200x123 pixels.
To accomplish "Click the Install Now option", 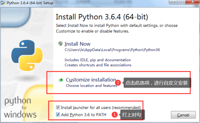I will 77,44.
